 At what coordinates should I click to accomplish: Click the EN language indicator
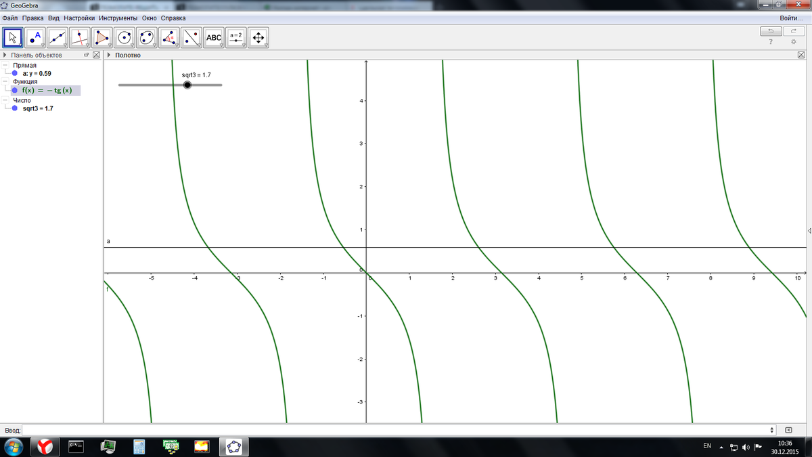[707, 446]
